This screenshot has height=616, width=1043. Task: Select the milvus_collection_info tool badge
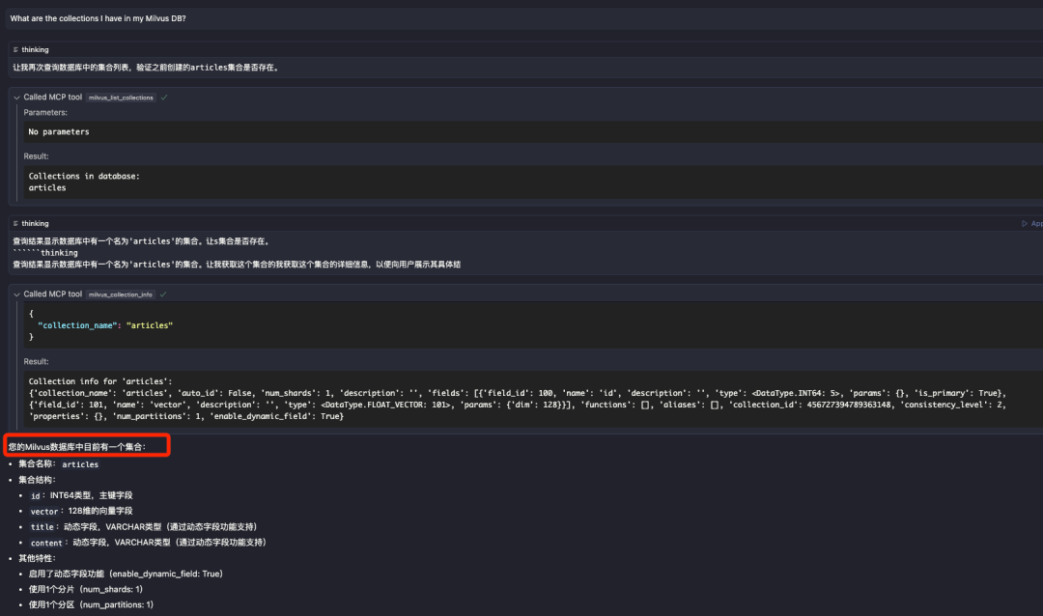[121, 294]
